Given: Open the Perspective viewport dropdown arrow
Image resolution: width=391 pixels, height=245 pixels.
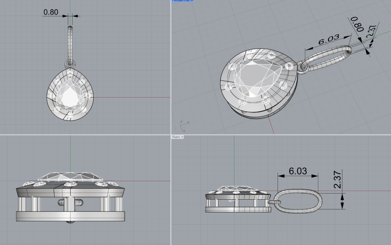Looking at the screenshot, I should [192, 1].
